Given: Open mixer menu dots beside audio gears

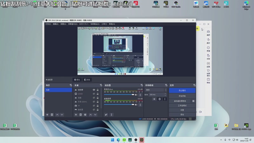Looking at the screenshot, I should coord(111,115).
